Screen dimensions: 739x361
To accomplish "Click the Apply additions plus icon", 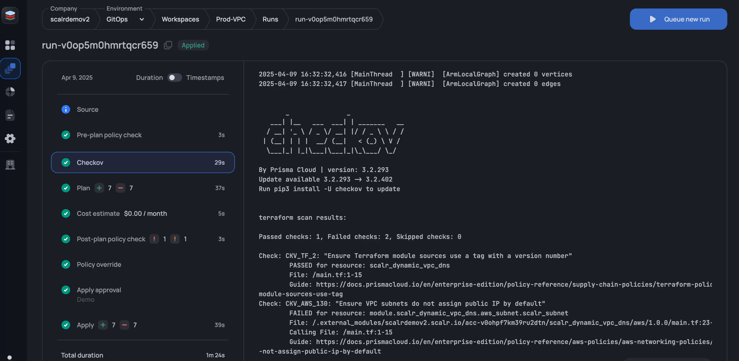I will tap(103, 325).
